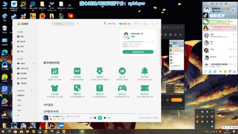Open the QQ Music main menu hamburger icon
Image resolution: width=238 pixels, height=134 pixels.
pyautogui.click(x=139, y=24)
